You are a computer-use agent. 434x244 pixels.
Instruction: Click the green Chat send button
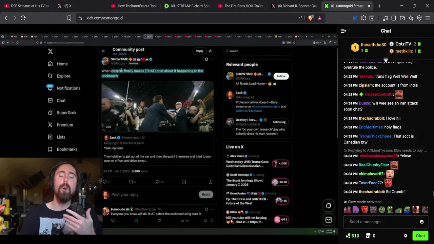(420, 236)
